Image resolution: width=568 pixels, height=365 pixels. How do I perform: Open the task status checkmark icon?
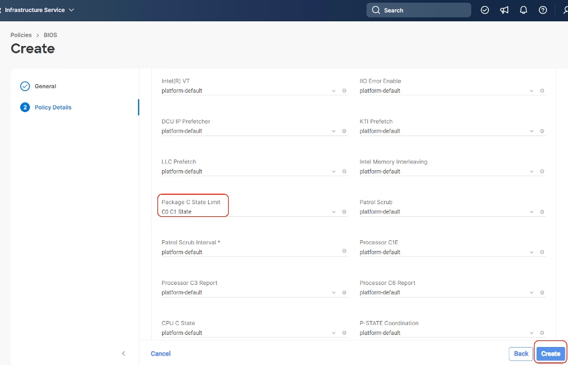point(485,10)
